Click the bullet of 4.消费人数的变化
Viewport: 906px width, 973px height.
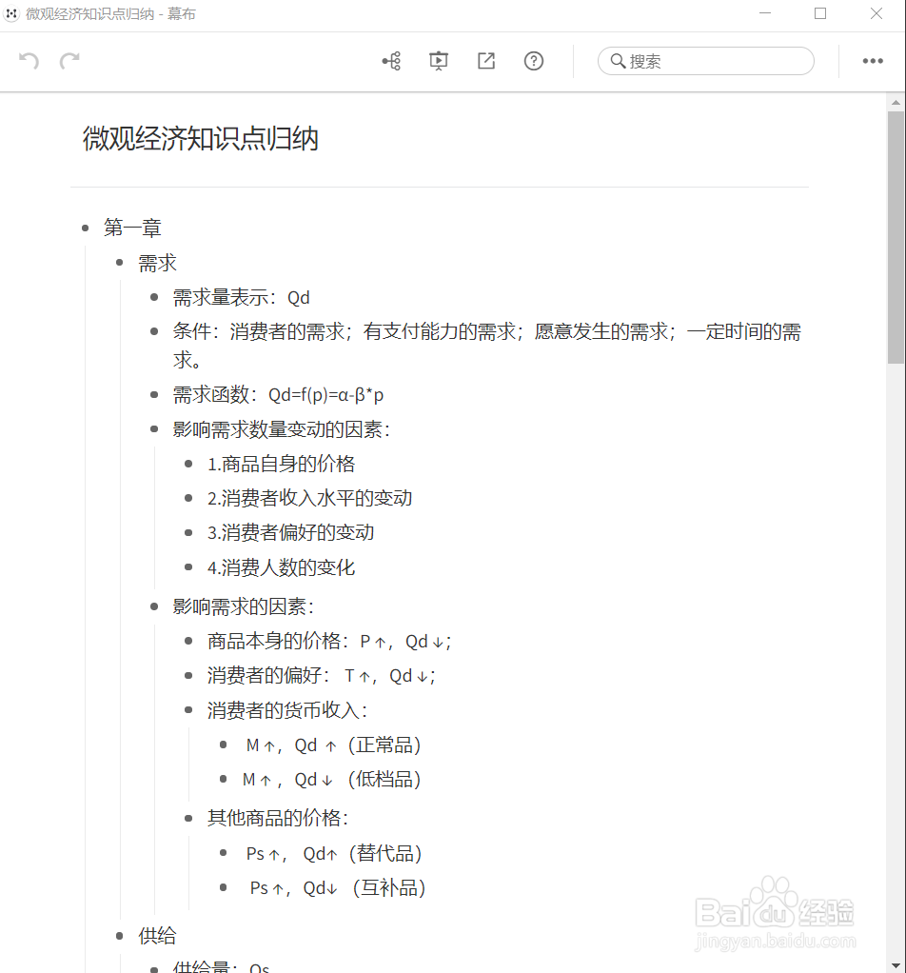pyautogui.click(x=189, y=567)
